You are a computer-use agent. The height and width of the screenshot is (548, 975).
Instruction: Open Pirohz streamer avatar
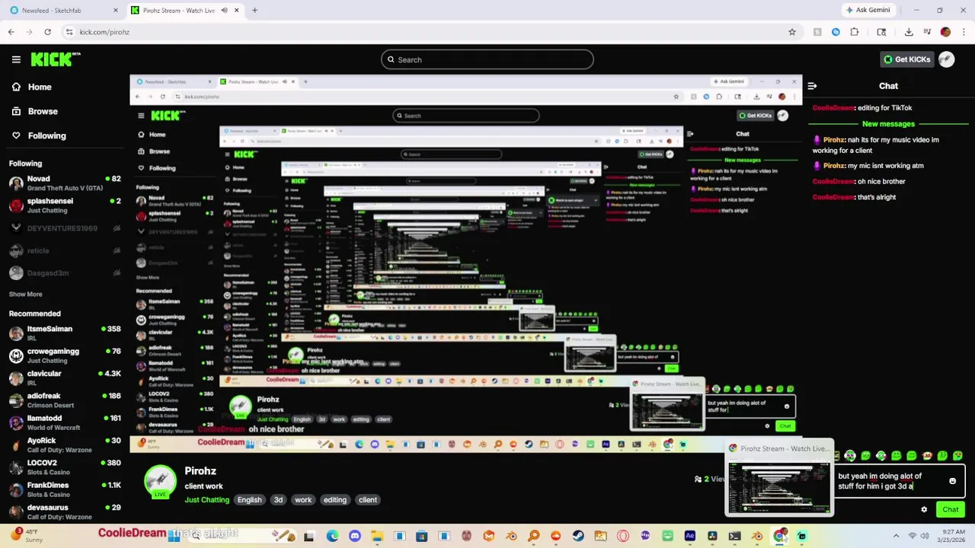160,479
